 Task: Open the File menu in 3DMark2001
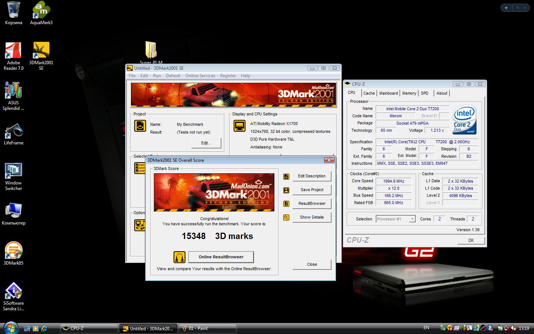click(x=132, y=76)
